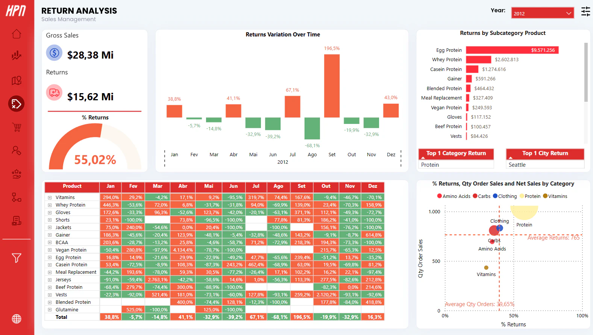Screen dimensions: 593x335
Task: Expand the Egg Protein product row
Action: (x=49, y=258)
